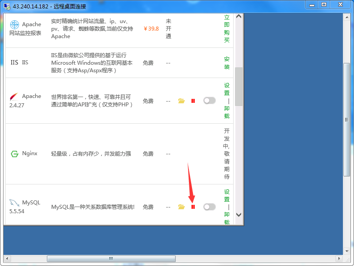Image resolution: width=354 pixels, height=266 pixels.
Task: Toggle the Apache 2.4.27 switch
Action: tap(209, 101)
